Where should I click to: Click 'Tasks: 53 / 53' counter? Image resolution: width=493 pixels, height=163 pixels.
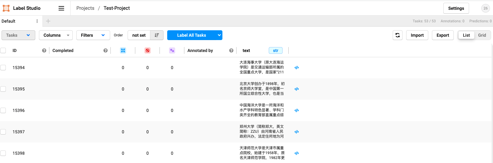424,21
